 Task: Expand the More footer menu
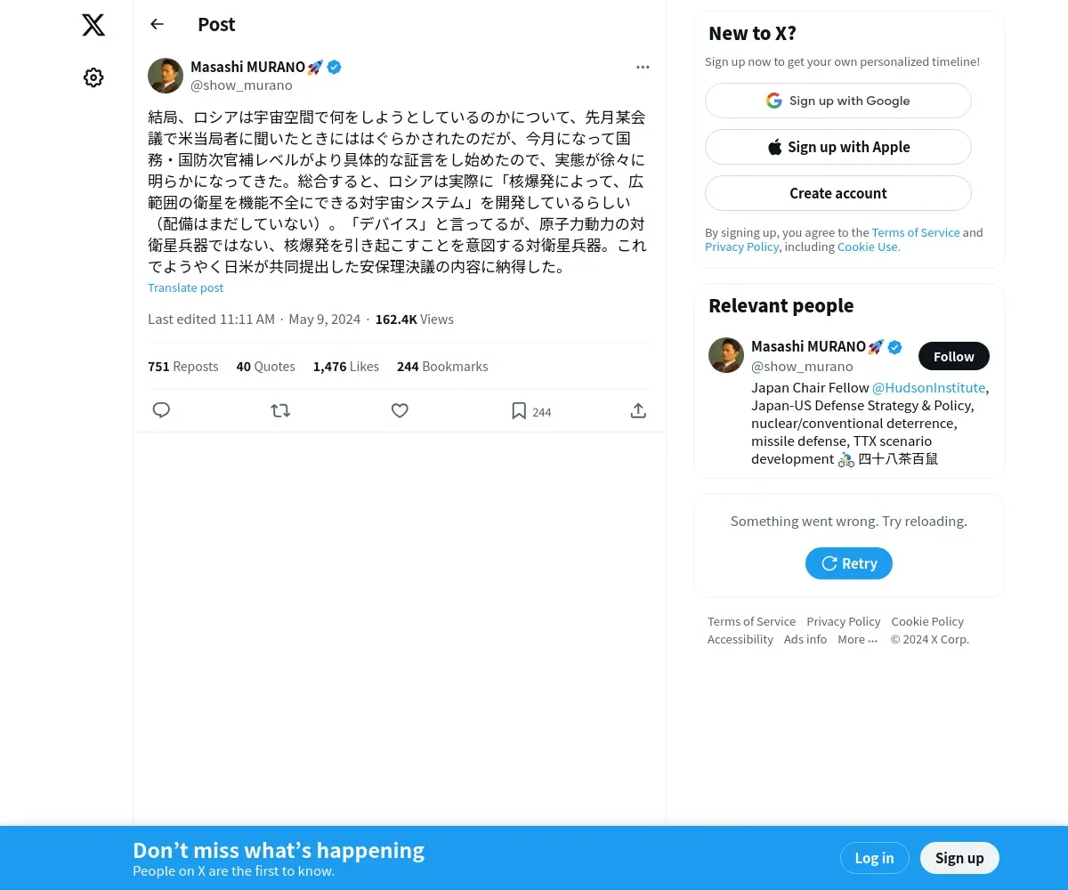(857, 639)
